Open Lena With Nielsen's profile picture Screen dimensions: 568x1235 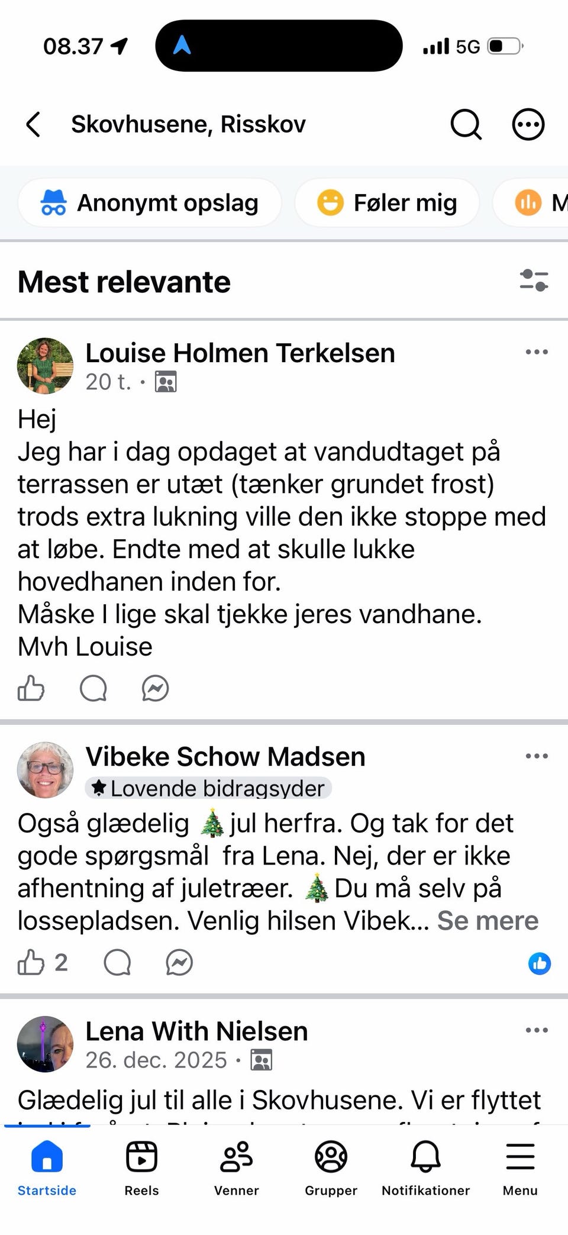(x=46, y=1044)
